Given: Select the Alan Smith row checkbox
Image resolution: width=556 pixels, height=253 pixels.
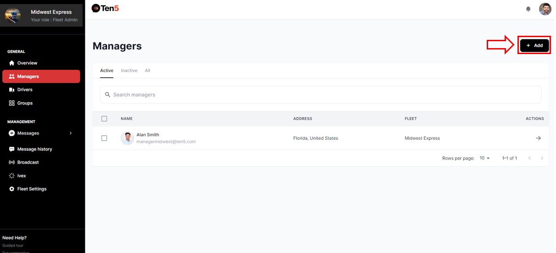Looking at the screenshot, I should point(104,138).
